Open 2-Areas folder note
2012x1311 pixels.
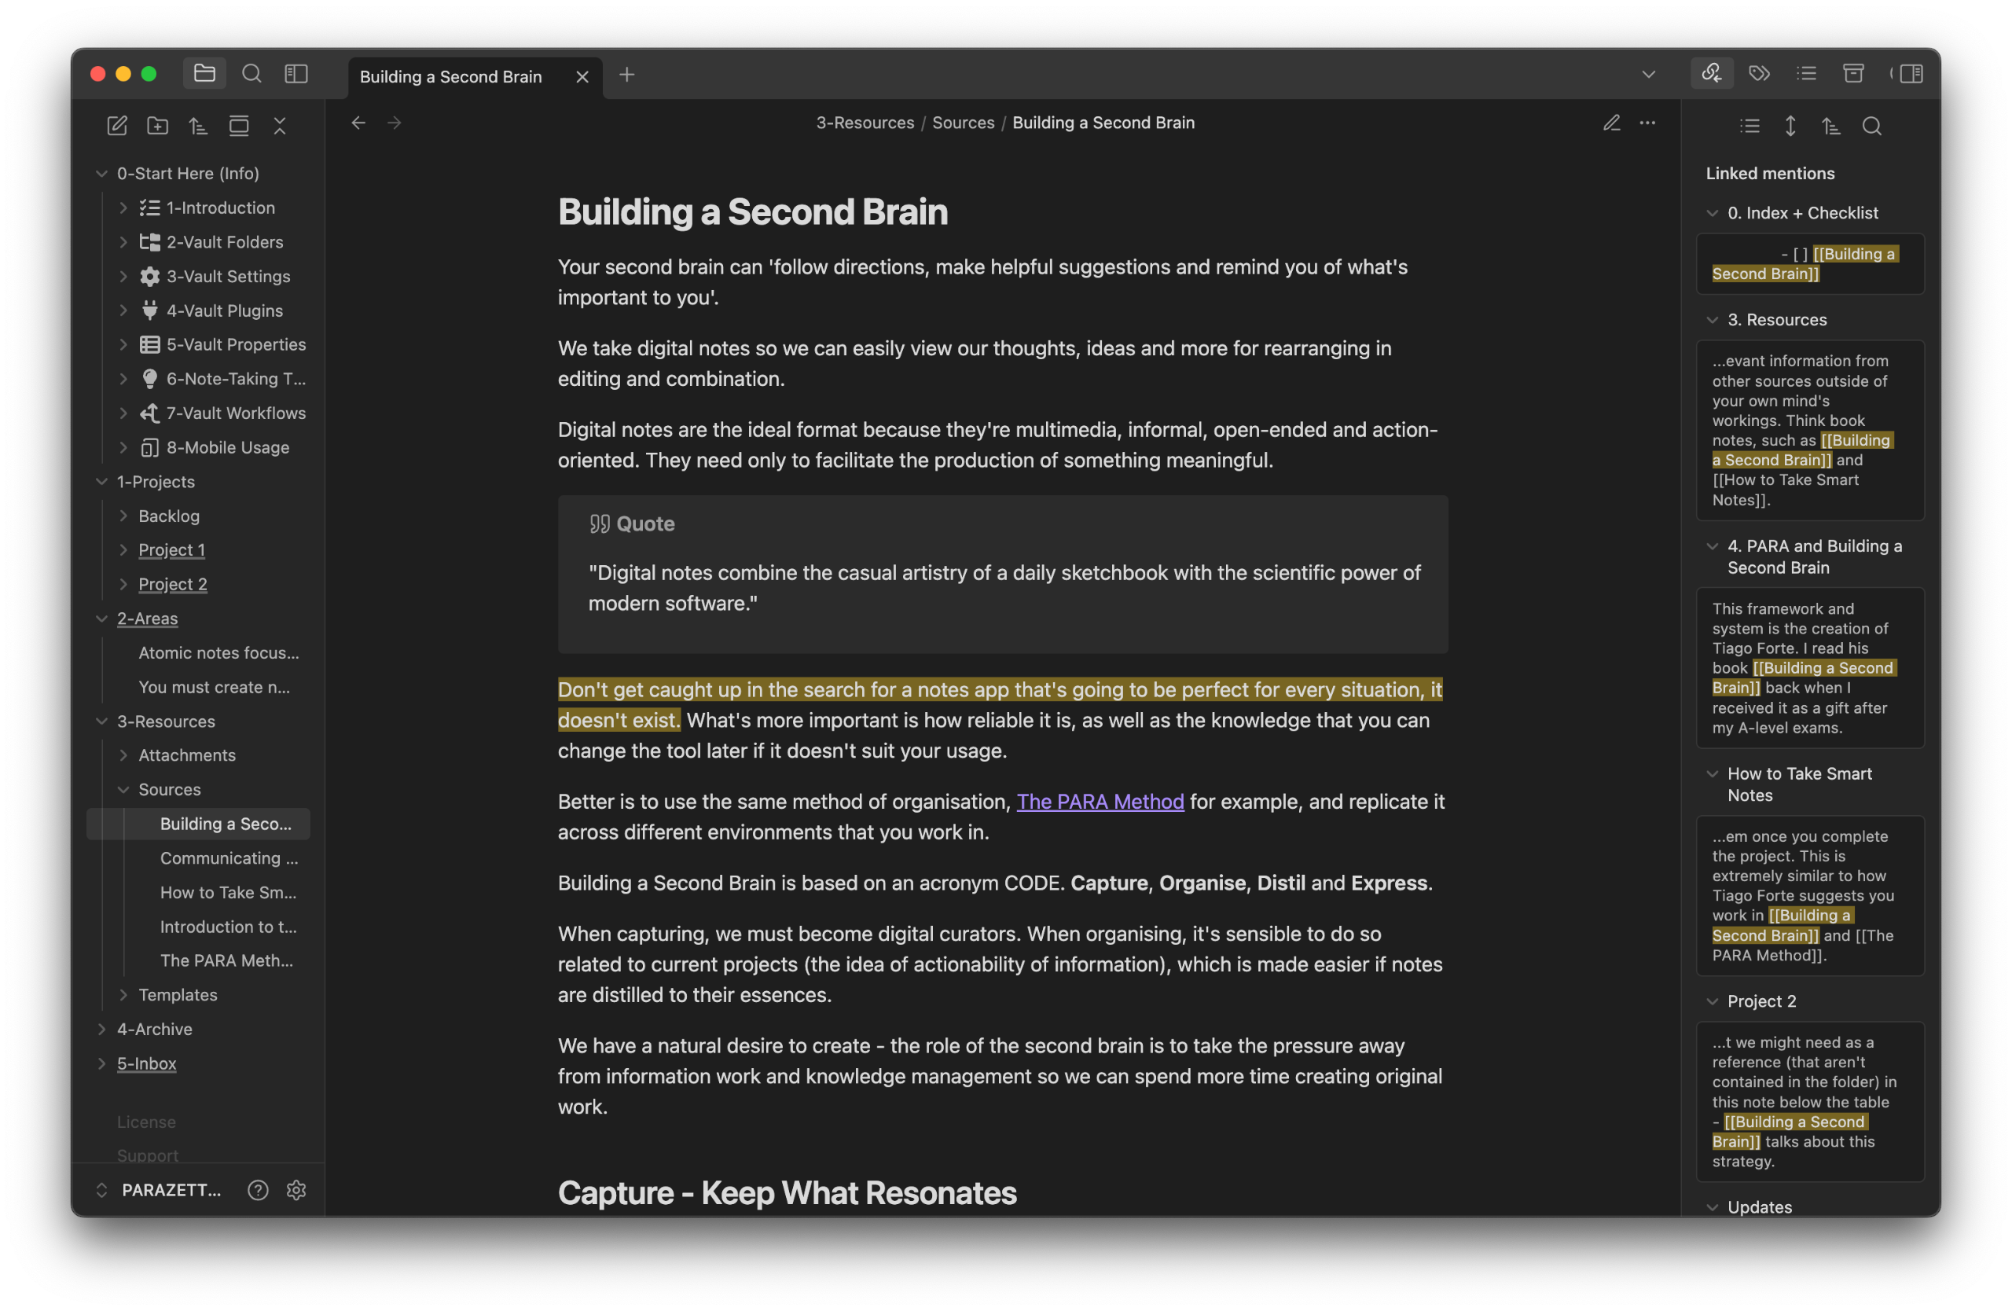pos(147,618)
